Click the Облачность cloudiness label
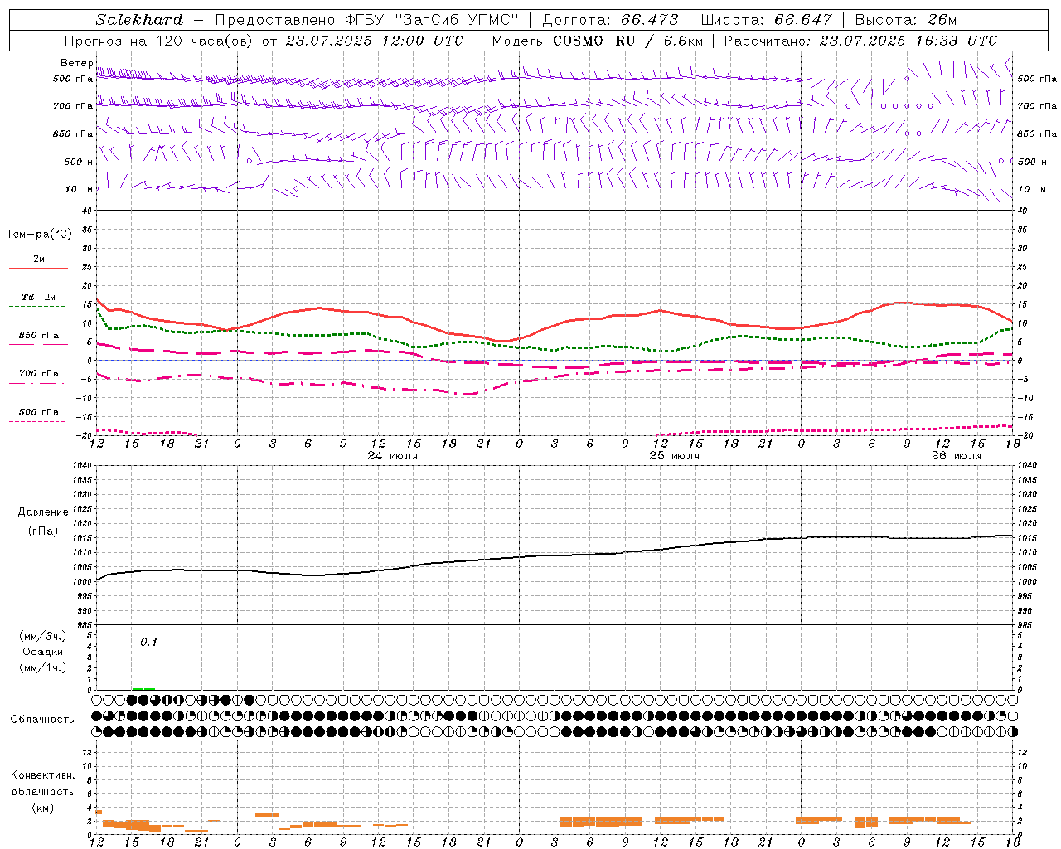Screen dimensions: 1061x849 [41, 719]
